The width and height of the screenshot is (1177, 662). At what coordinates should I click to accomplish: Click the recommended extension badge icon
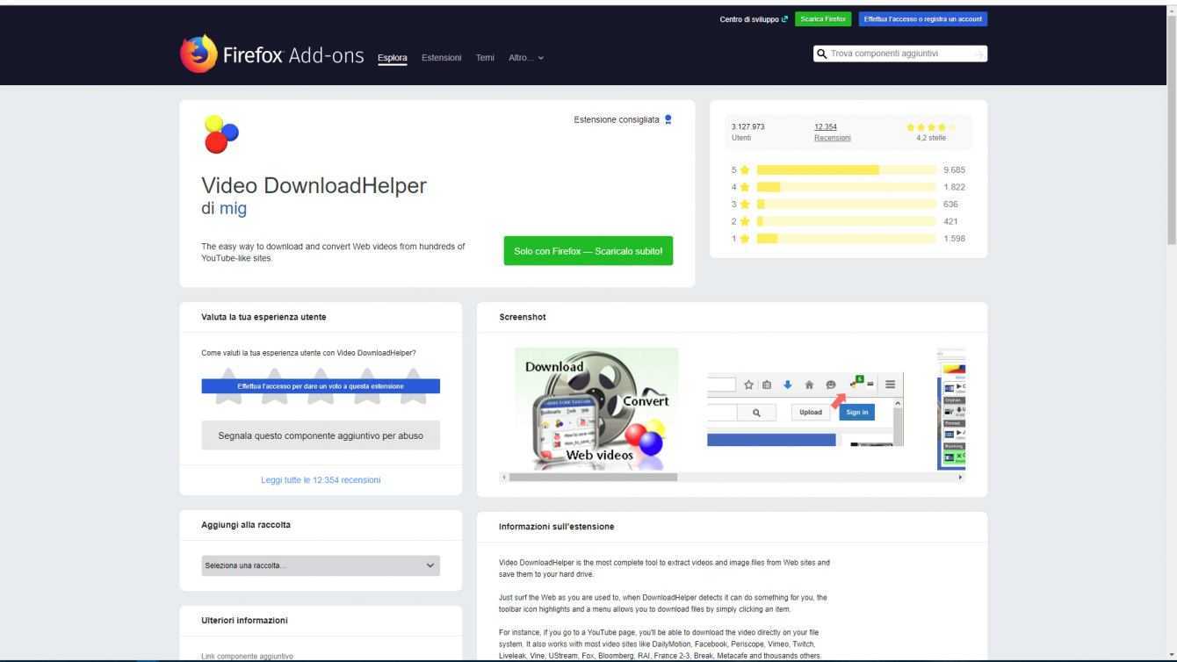pos(670,120)
